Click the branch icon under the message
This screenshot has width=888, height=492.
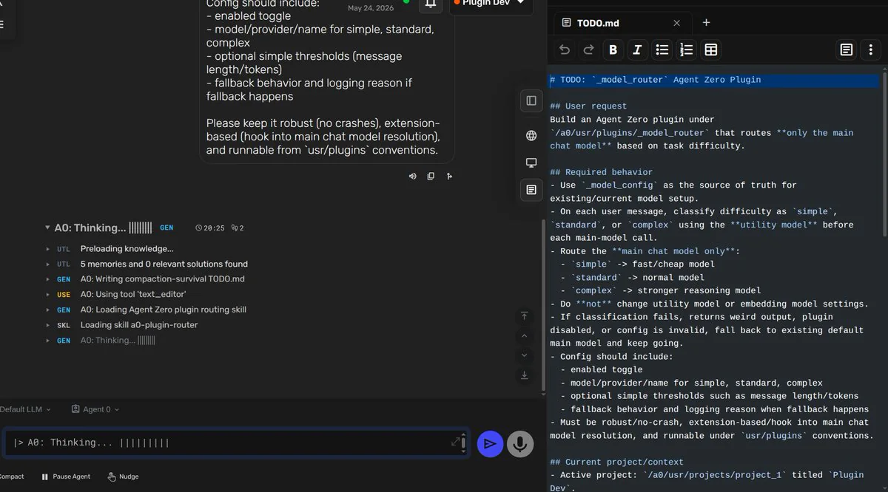point(449,177)
